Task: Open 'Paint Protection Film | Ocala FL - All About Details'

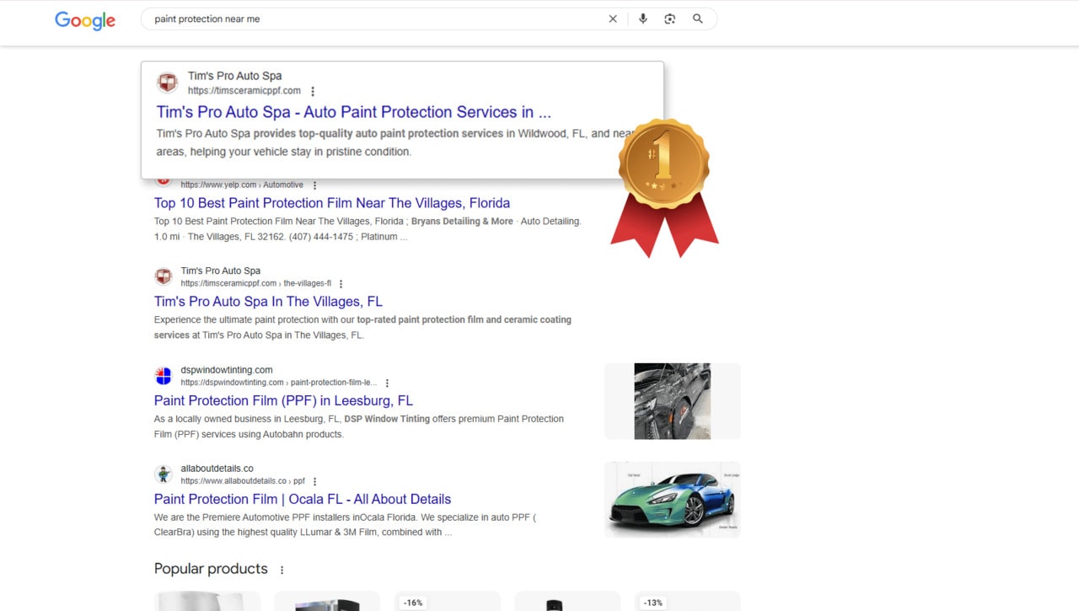Action: click(303, 500)
